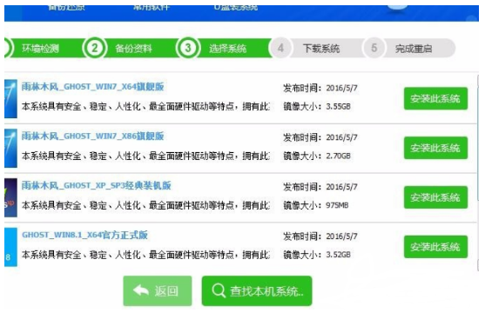Viewport: 492px width, 326px height.
Task: Click the step 3 circle icon
Action: (188, 48)
